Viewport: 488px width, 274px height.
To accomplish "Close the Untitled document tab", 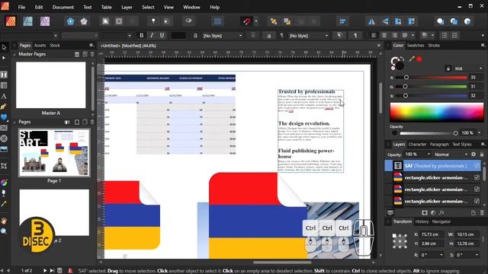I will point(378,46).
